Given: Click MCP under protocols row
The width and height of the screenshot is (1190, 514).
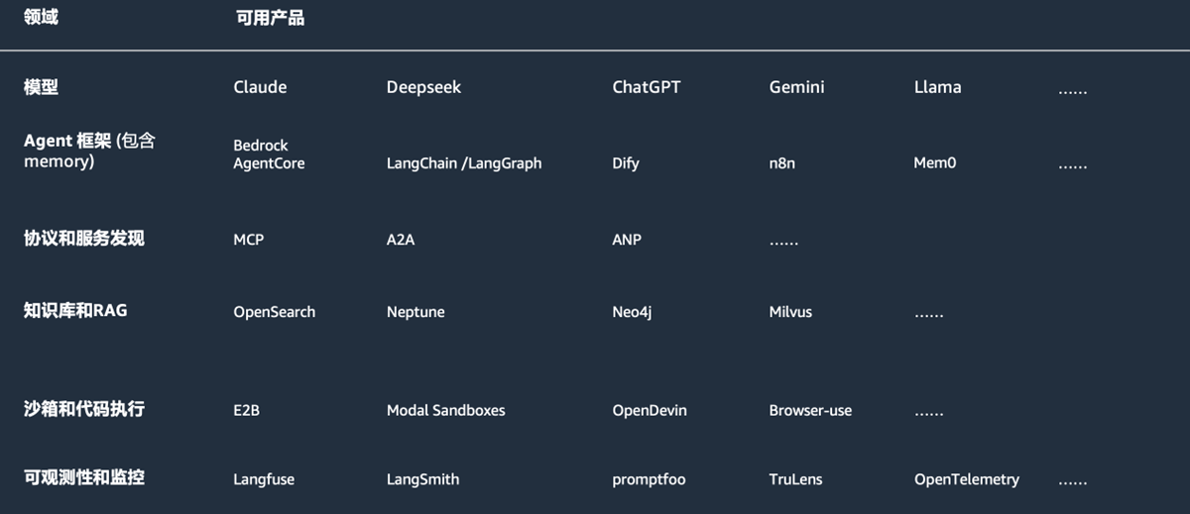Looking at the screenshot, I should (249, 240).
